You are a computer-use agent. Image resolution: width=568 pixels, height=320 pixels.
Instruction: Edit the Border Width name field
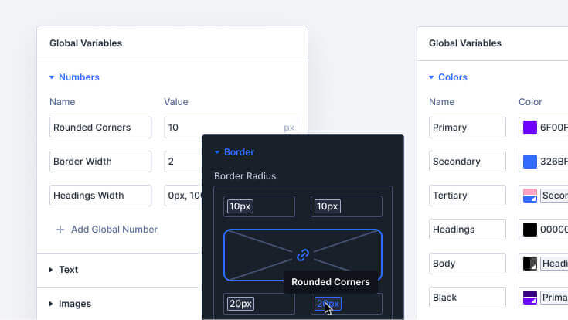(x=100, y=162)
